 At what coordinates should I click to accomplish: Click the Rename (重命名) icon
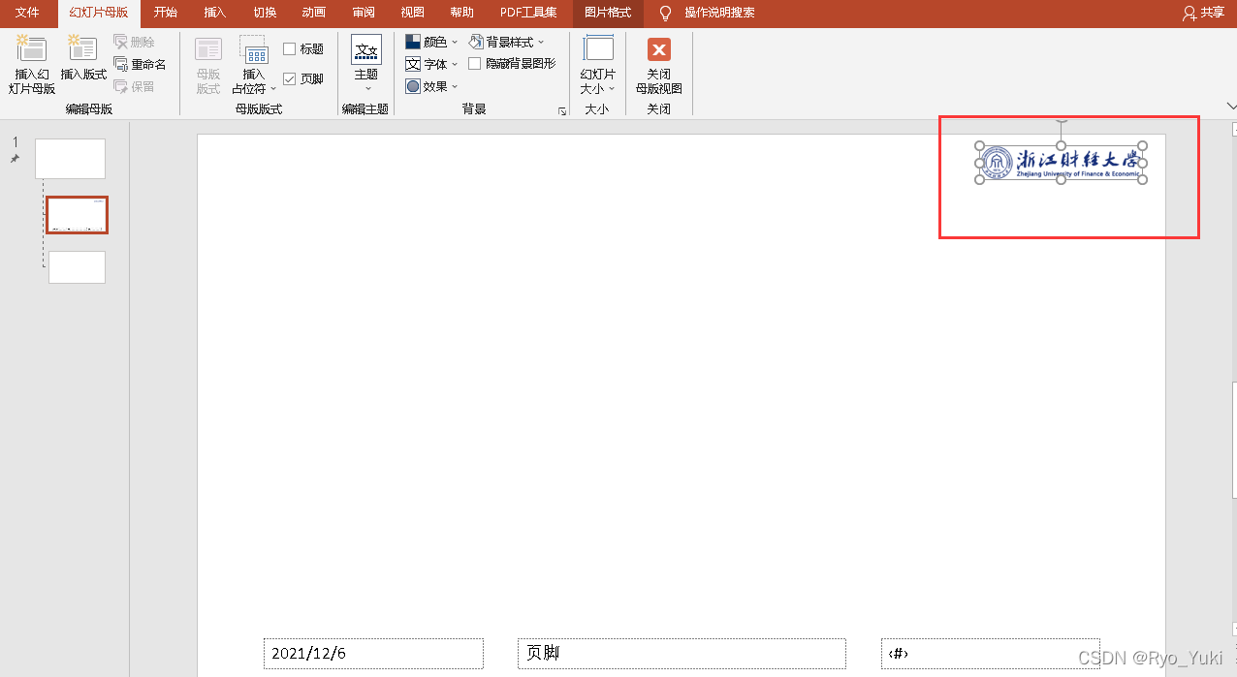[120, 64]
